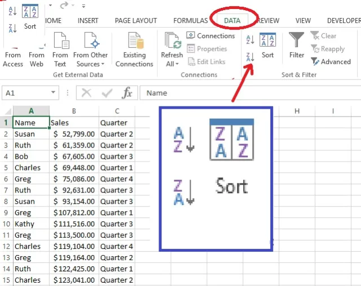
Task: Expand the Refresh All dropdown
Action: tap(171, 64)
